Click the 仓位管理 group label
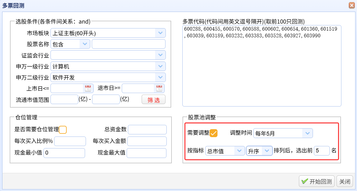The width and height of the screenshot is (357, 191). [26, 117]
